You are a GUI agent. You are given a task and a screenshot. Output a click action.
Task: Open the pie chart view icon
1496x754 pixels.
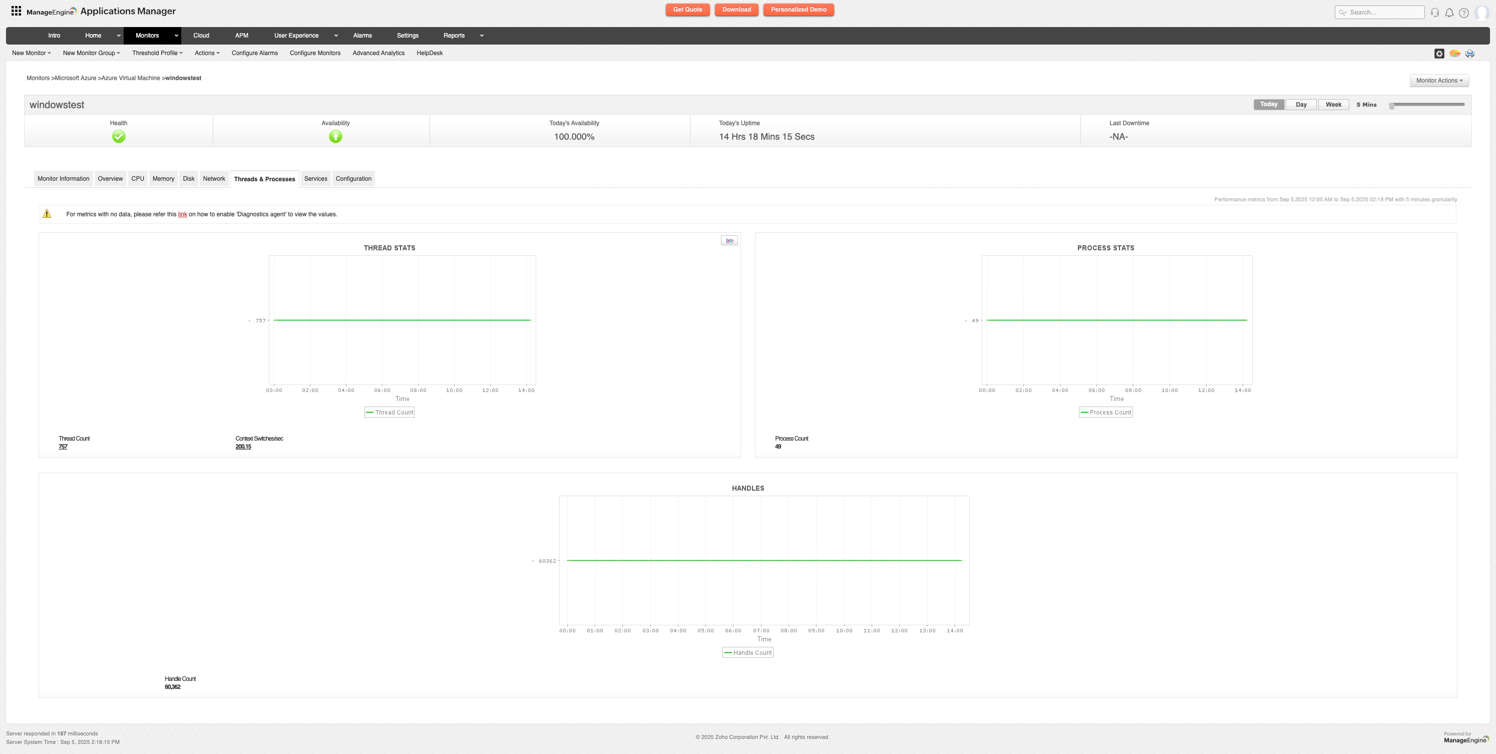[1455, 53]
